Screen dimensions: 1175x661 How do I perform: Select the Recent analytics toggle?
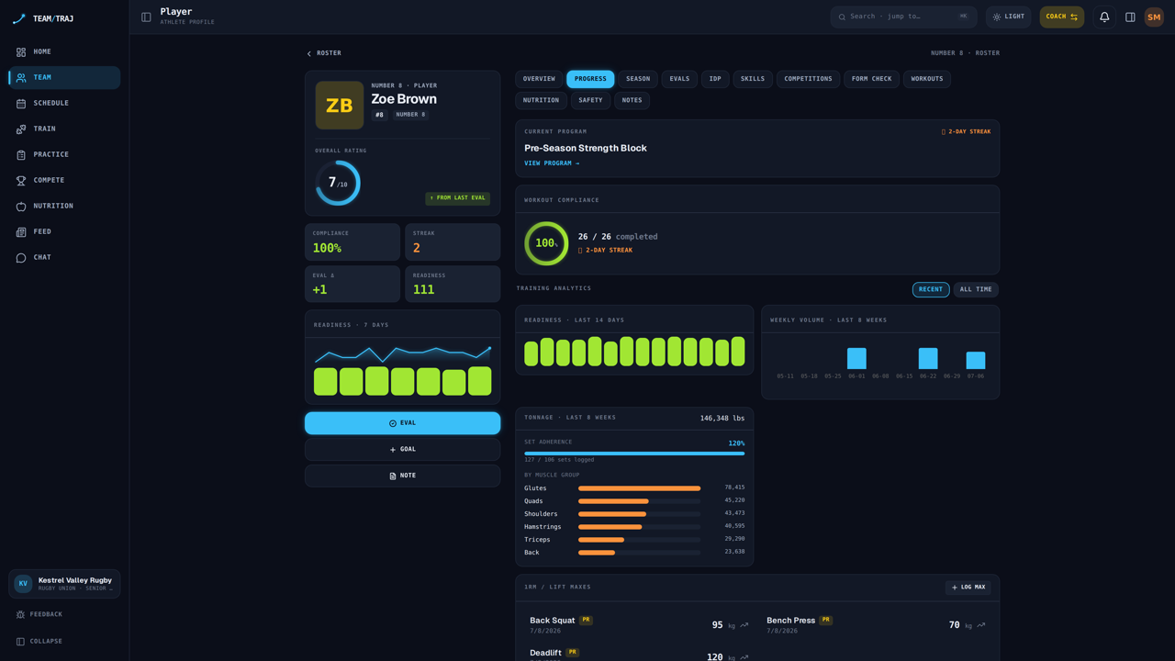click(x=931, y=289)
